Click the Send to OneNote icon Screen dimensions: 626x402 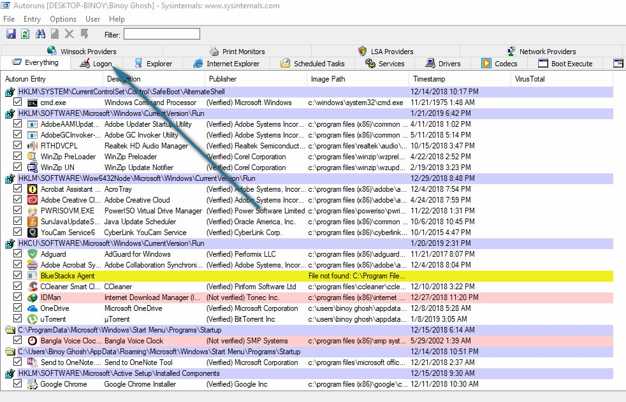(33, 363)
